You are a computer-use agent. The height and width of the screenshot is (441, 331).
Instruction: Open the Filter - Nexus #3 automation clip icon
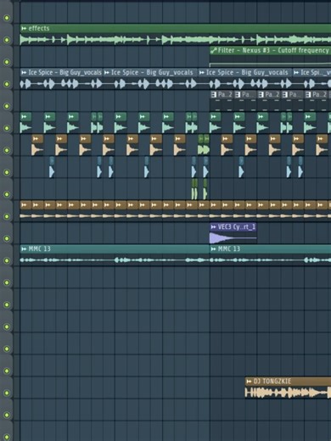click(x=214, y=51)
